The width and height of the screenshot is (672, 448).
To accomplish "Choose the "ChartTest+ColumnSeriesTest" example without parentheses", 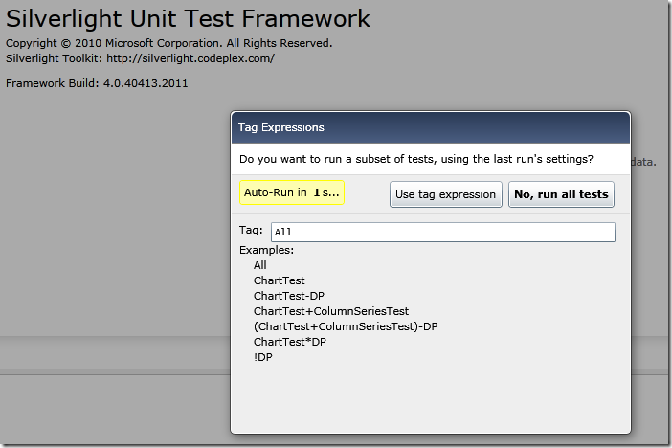I will 330,311.
